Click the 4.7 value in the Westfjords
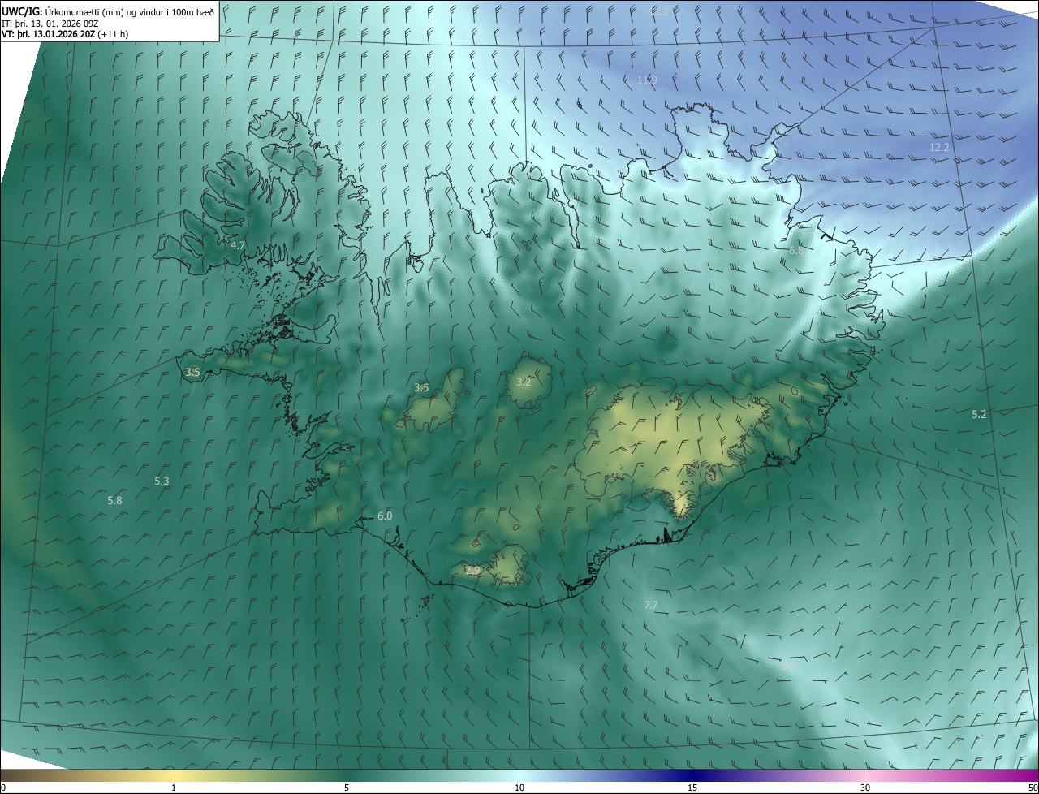 238,245
